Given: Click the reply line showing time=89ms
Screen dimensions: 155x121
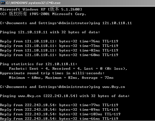Looking at the screenshot, I should (x=59, y=110).
